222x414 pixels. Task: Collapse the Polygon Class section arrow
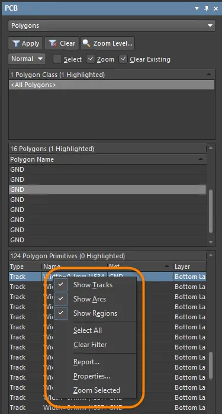coord(210,75)
